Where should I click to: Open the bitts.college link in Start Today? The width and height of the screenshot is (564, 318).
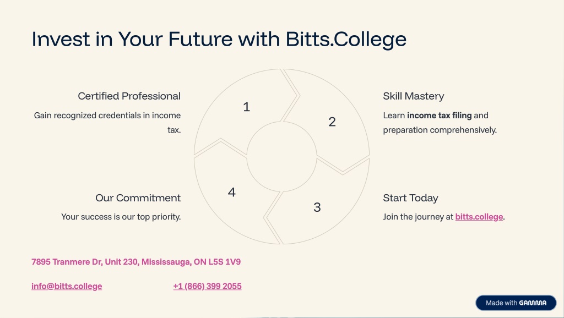(x=479, y=217)
